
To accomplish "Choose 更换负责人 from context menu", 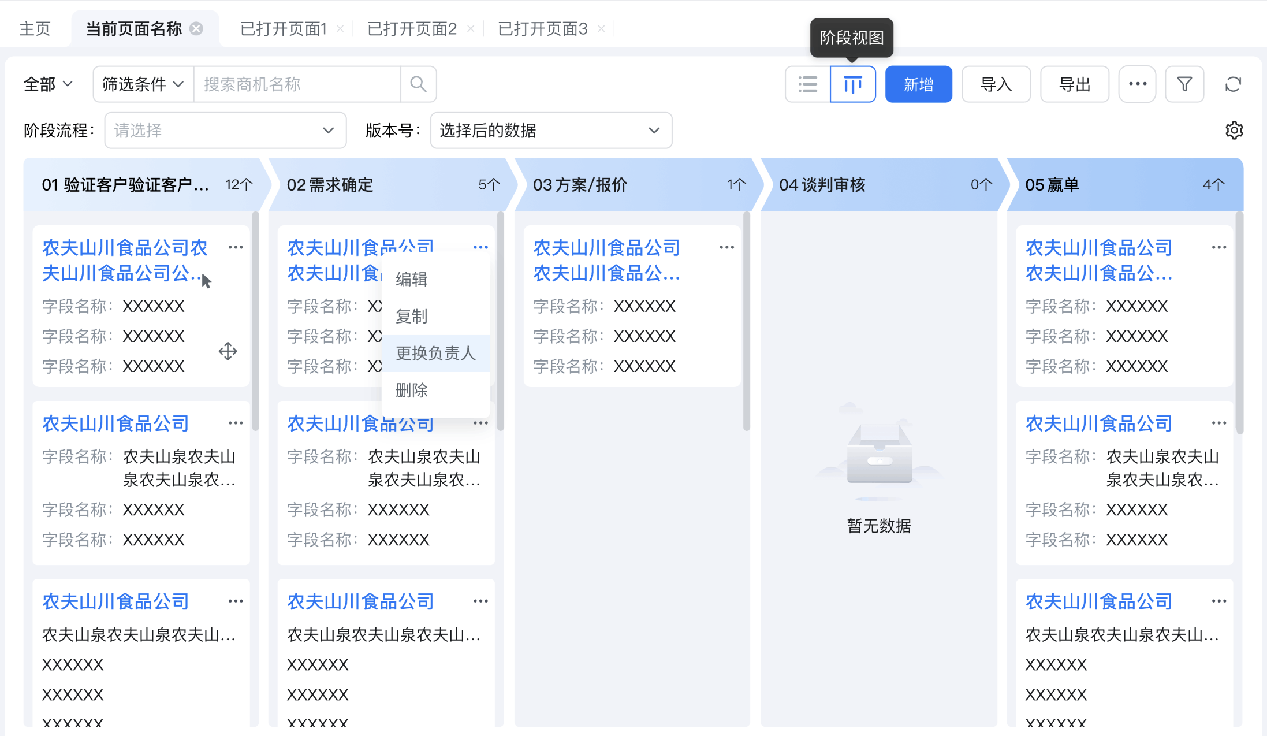I will pos(435,353).
